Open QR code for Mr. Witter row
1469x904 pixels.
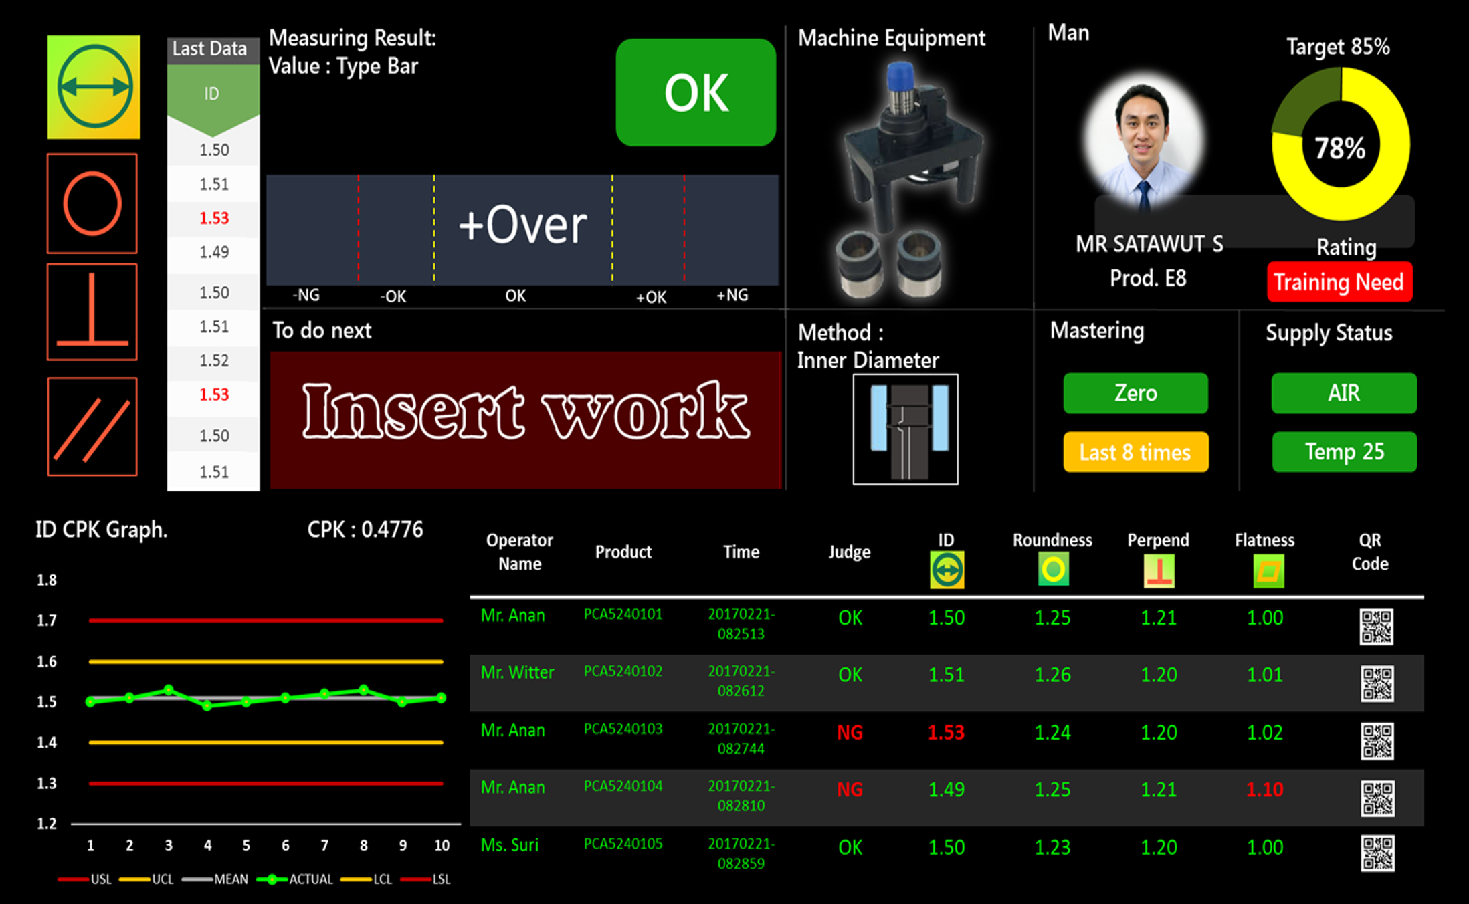1377,683
